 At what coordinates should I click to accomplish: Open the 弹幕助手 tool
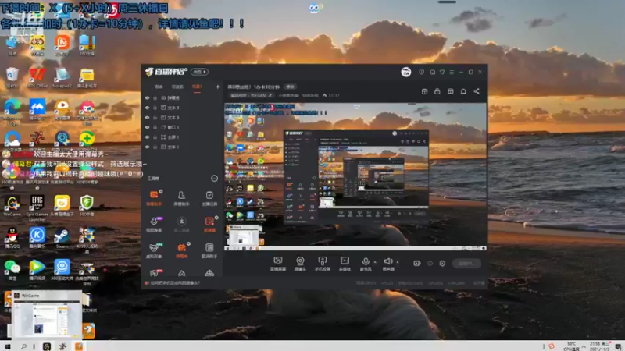point(154,198)
